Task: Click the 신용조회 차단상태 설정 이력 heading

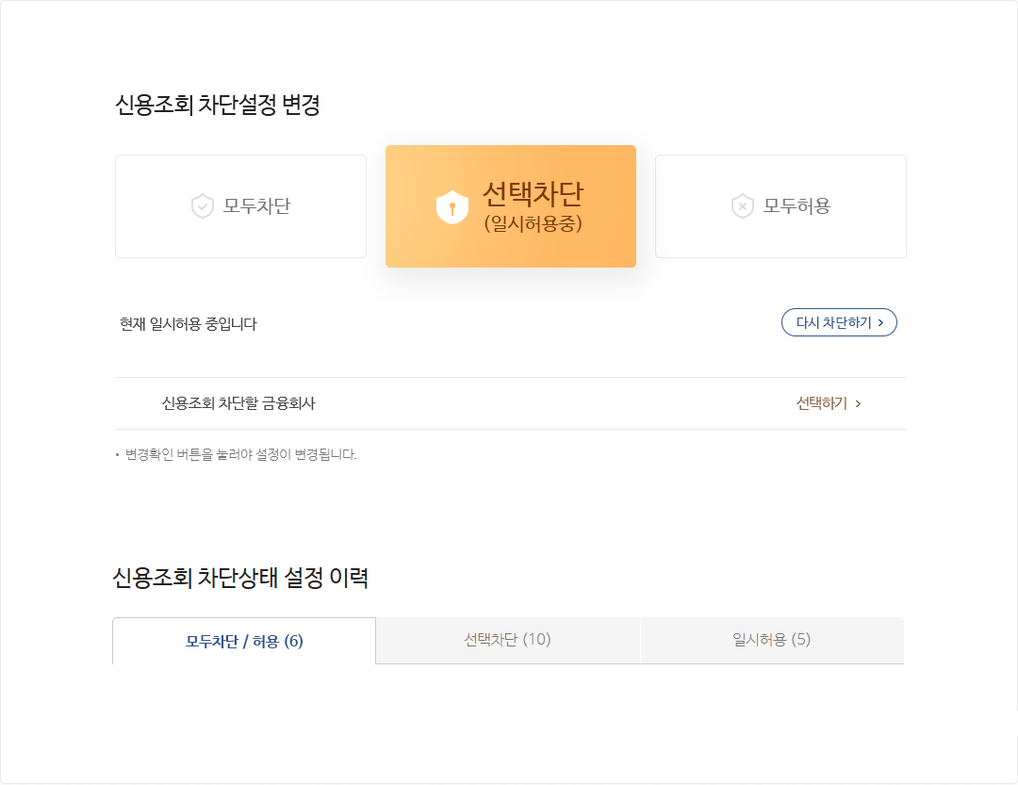Action: [240, 578]
